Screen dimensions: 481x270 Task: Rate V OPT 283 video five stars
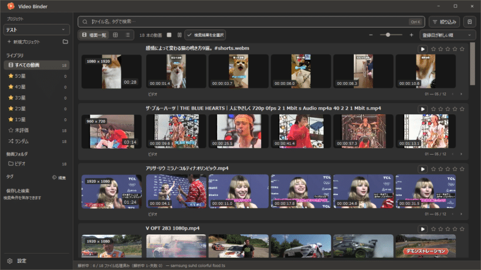pos(462,229)
